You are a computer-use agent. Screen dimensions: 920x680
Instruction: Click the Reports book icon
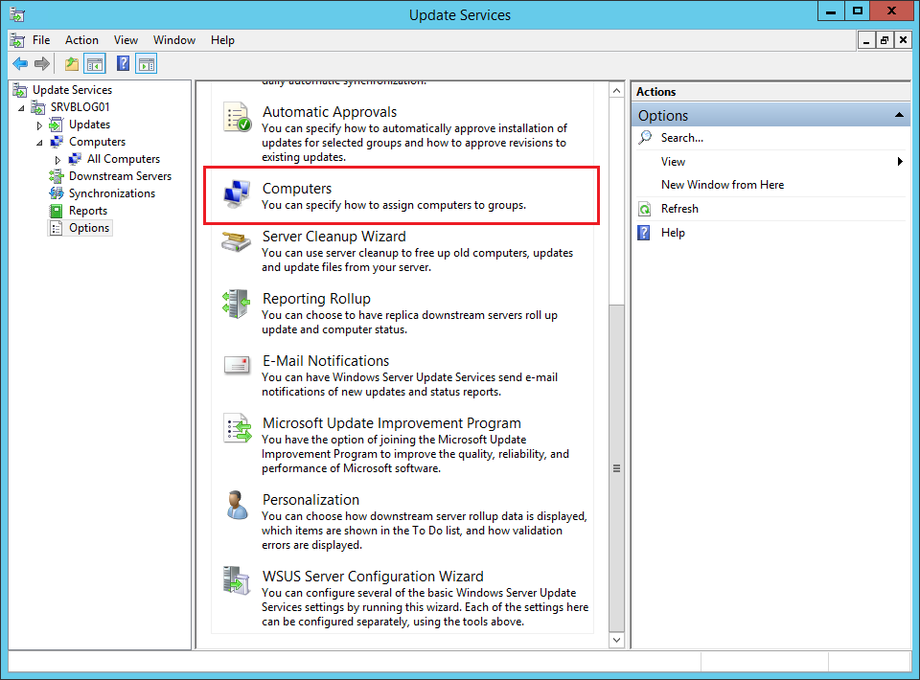(57, 211)
